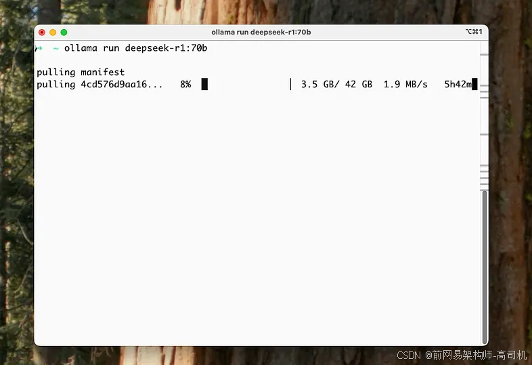Click the pulling manifest output line
The image size is (532, 365).
81,72
